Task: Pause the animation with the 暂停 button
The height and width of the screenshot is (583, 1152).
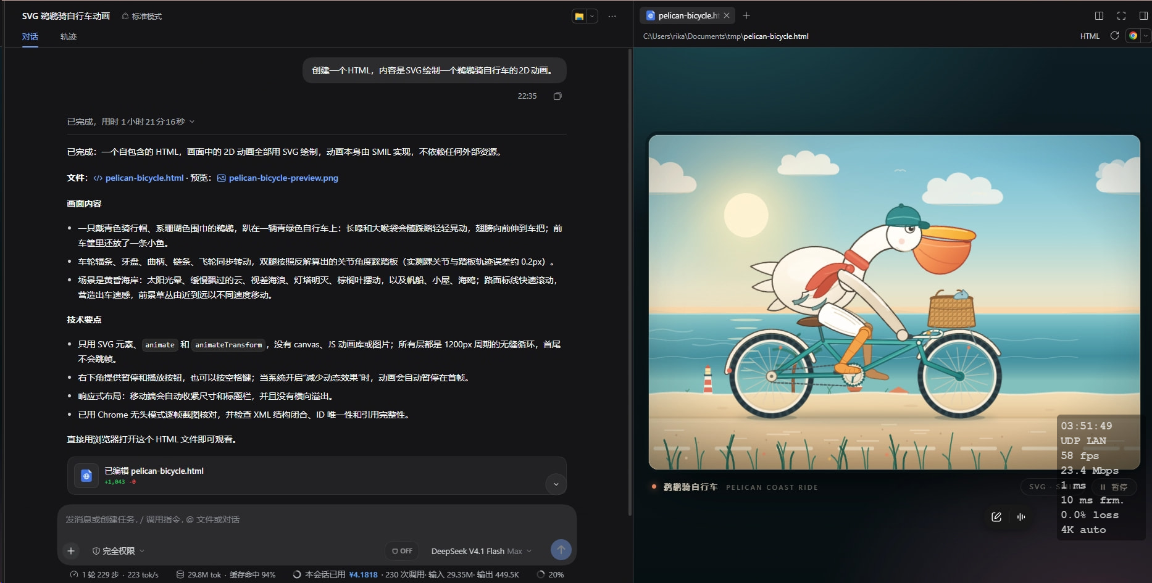Action: click(x=1113, y=487)
